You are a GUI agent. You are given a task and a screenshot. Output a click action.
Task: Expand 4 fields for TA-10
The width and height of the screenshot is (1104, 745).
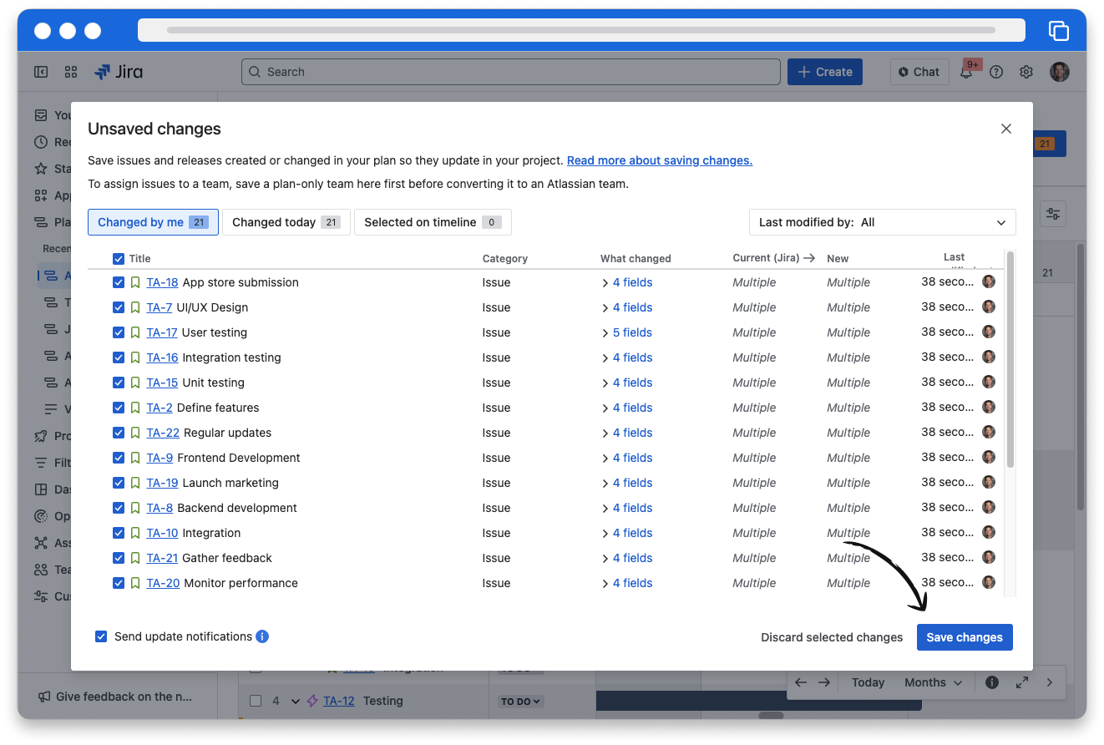[627, 533]
